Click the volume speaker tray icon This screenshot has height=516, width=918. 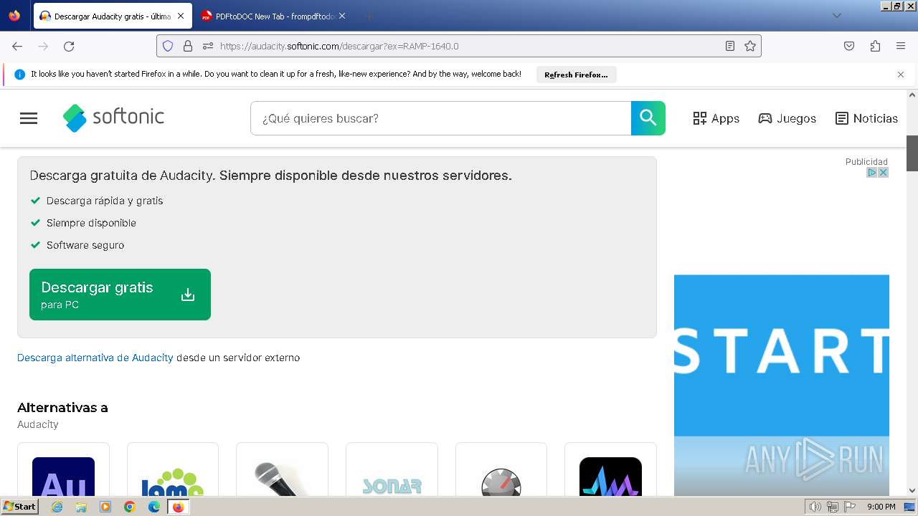[x=815, y=507]
